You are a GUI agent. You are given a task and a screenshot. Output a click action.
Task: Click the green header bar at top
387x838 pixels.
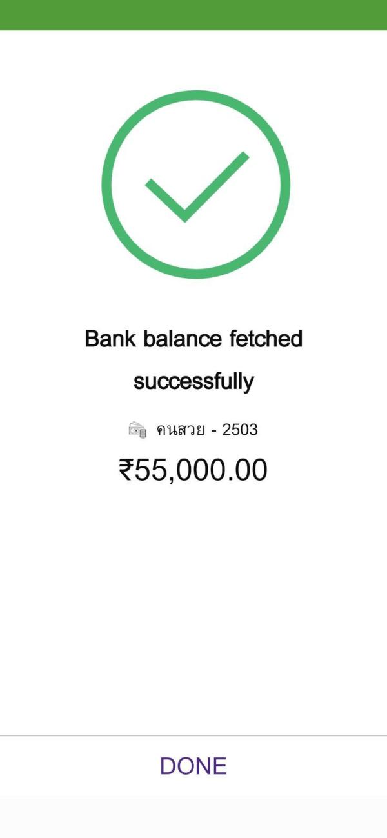click(x=193, y=15)
